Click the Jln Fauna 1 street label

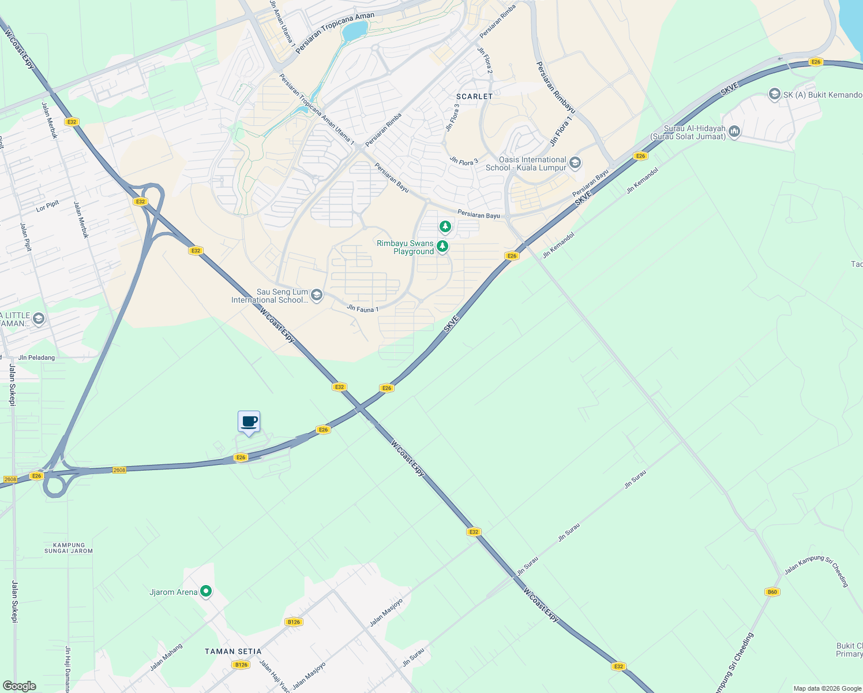(x=363, y=309)
